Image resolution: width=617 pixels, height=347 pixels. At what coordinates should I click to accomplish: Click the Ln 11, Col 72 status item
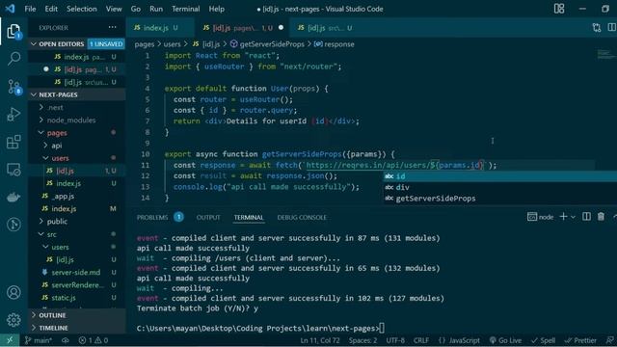coord(320,340)
